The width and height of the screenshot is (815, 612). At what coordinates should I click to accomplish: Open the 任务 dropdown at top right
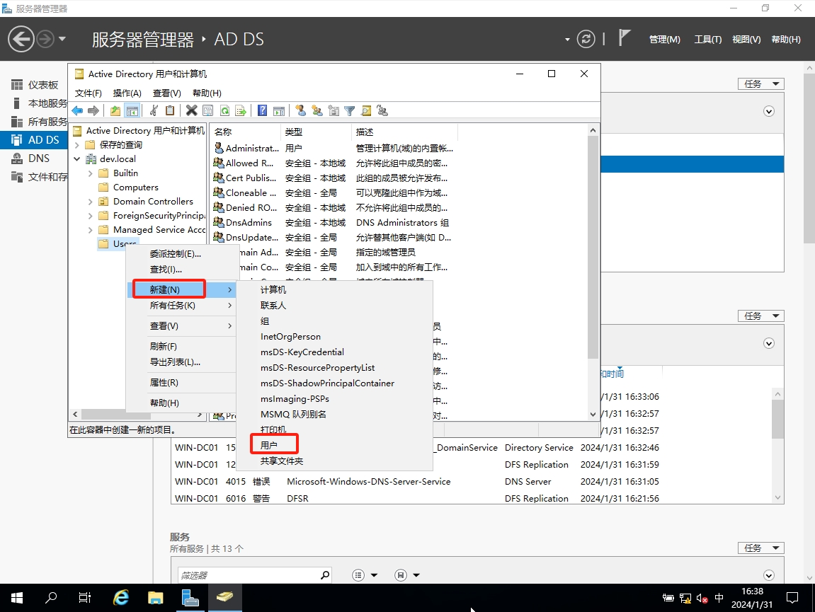(x=760, y=83)
